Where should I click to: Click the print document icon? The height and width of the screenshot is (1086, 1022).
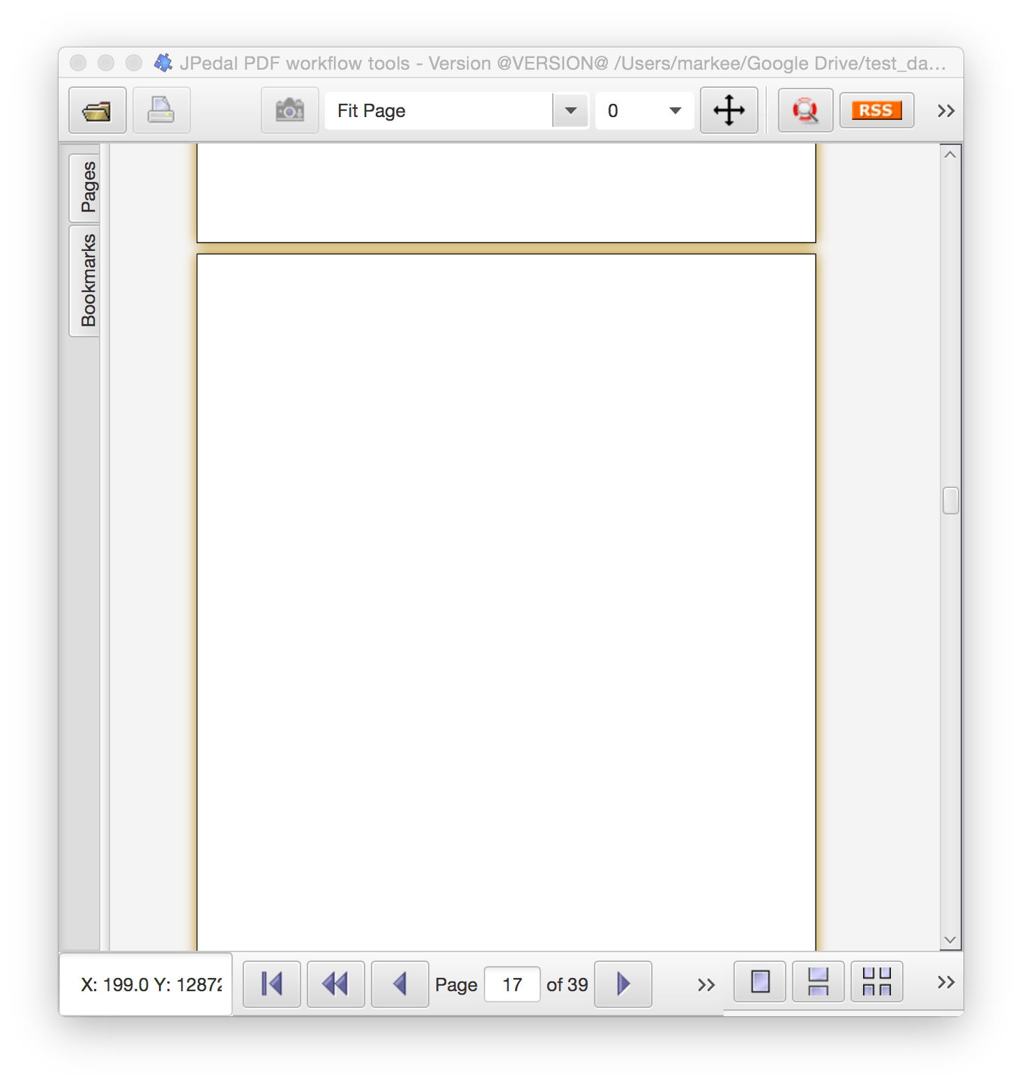click(x=161, y=111)
